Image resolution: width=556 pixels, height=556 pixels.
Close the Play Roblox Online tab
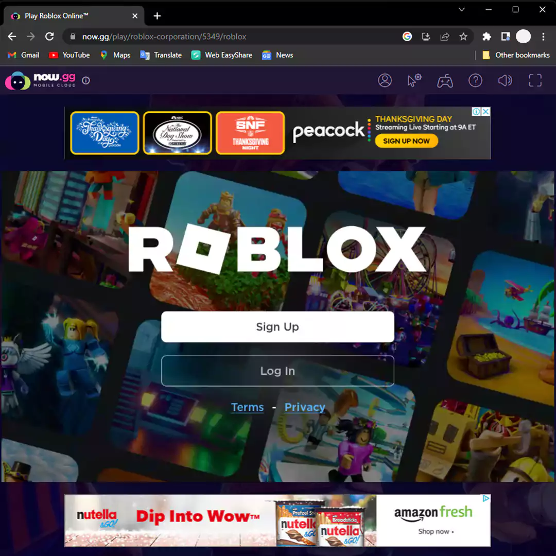[x=135, y=16]
